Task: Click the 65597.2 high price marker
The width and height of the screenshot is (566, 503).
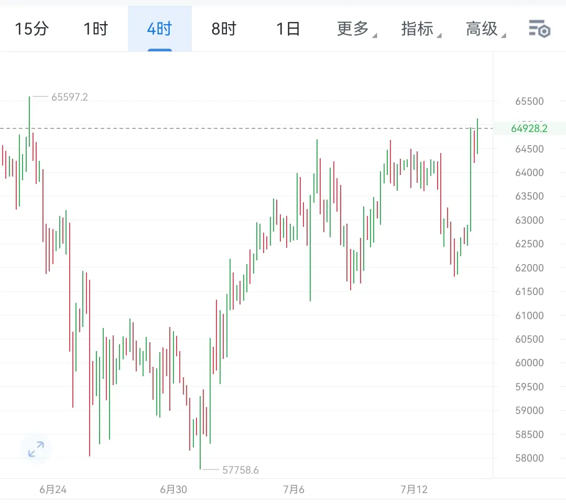Action: [x=69, y=97]
